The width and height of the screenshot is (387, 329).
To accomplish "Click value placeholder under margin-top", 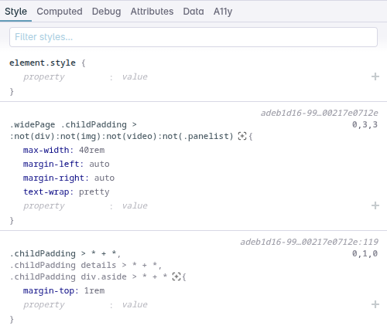I will (x=135, y=304).
